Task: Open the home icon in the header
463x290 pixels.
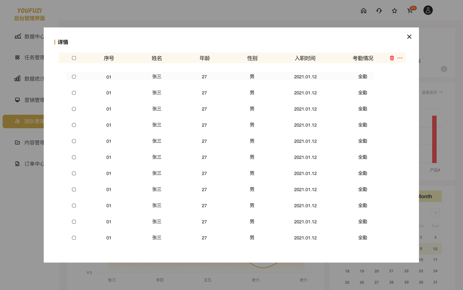Action: 364,11
